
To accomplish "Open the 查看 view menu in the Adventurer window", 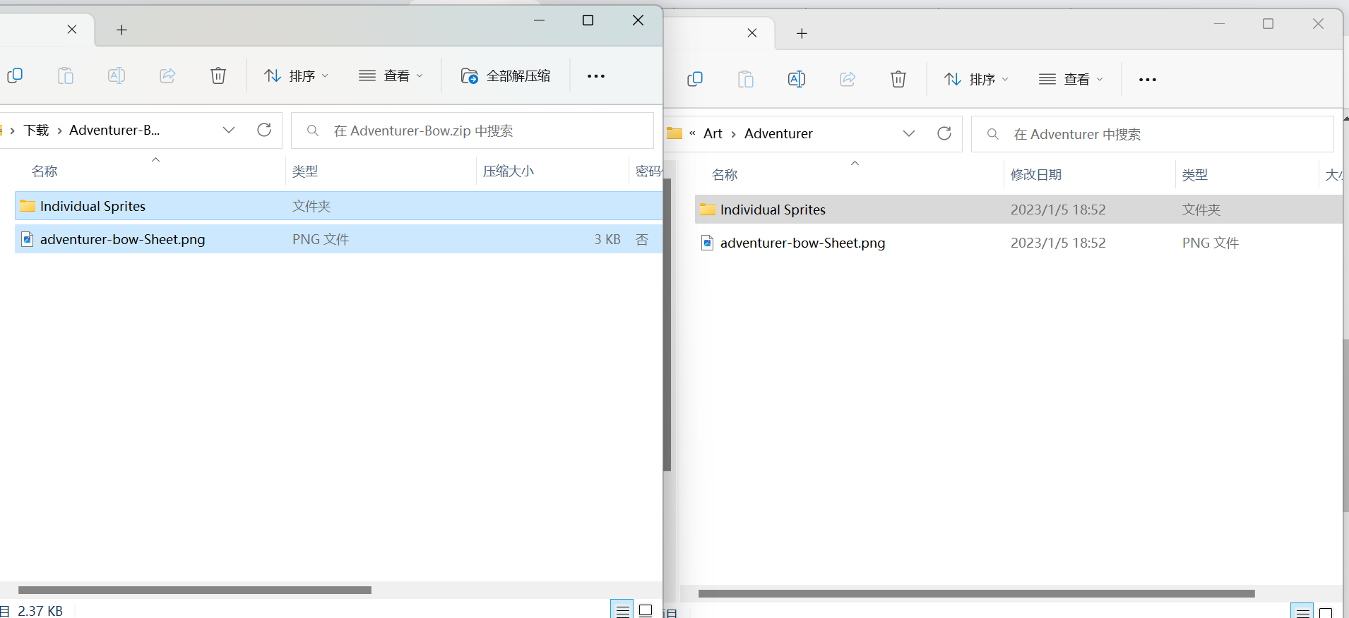I will tap(1071, 79).
